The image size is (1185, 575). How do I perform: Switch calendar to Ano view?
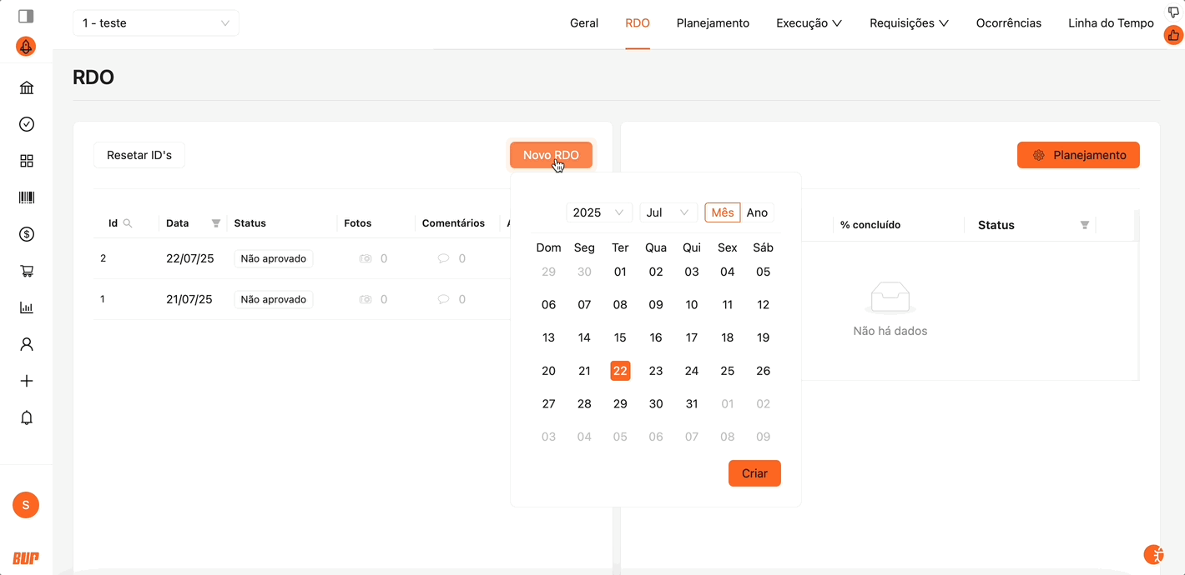tap(757, 212)
